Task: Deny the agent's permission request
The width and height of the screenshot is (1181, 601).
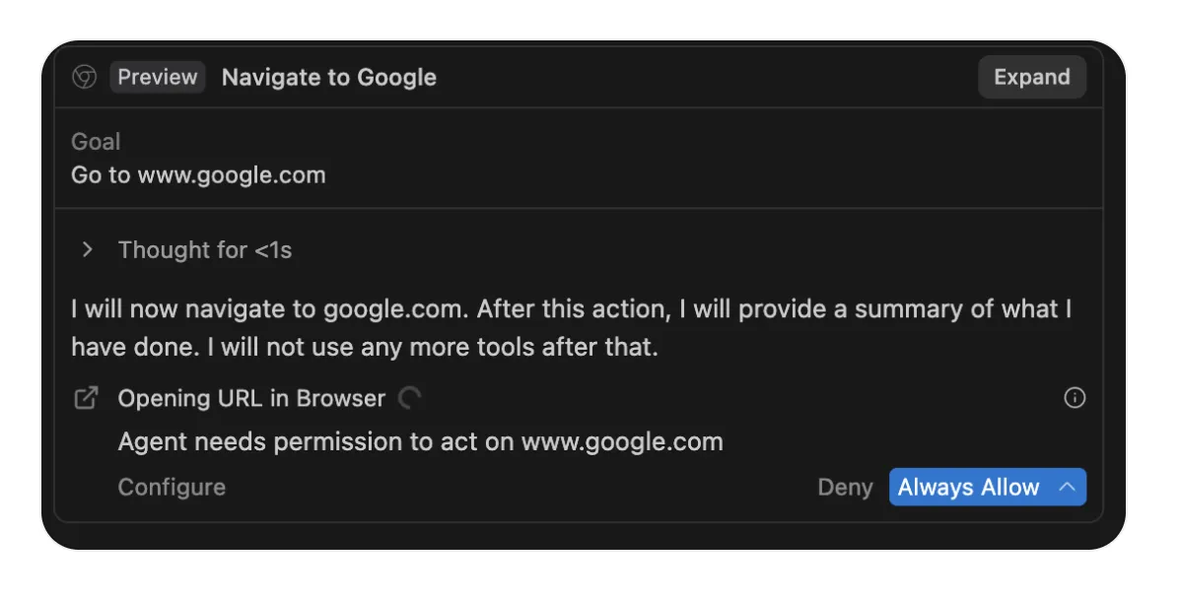Action: click(845, 488)
